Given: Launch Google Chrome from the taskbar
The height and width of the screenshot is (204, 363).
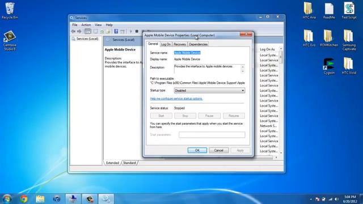Looking at the screenshot, I should 24,199.
